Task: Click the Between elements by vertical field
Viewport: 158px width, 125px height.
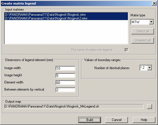Action: [x=65, y=90]
